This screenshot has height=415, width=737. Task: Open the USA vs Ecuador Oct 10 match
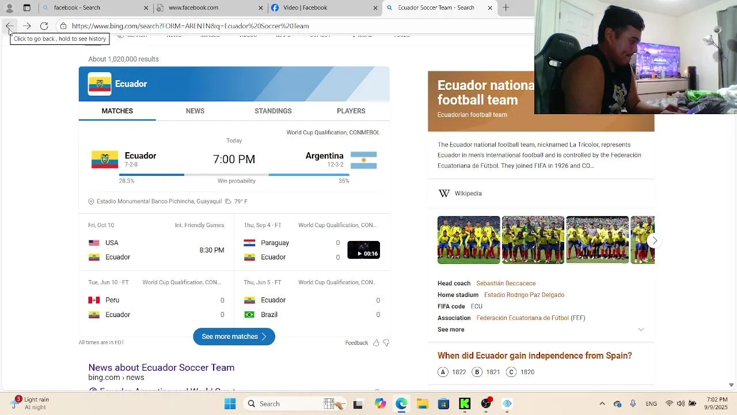click(x=156, y=243)
